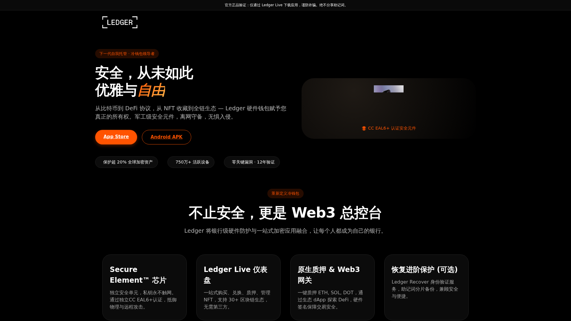571x321 pixels.
Task: Click the orange italic word '自由'
Action: click(151, 90)
